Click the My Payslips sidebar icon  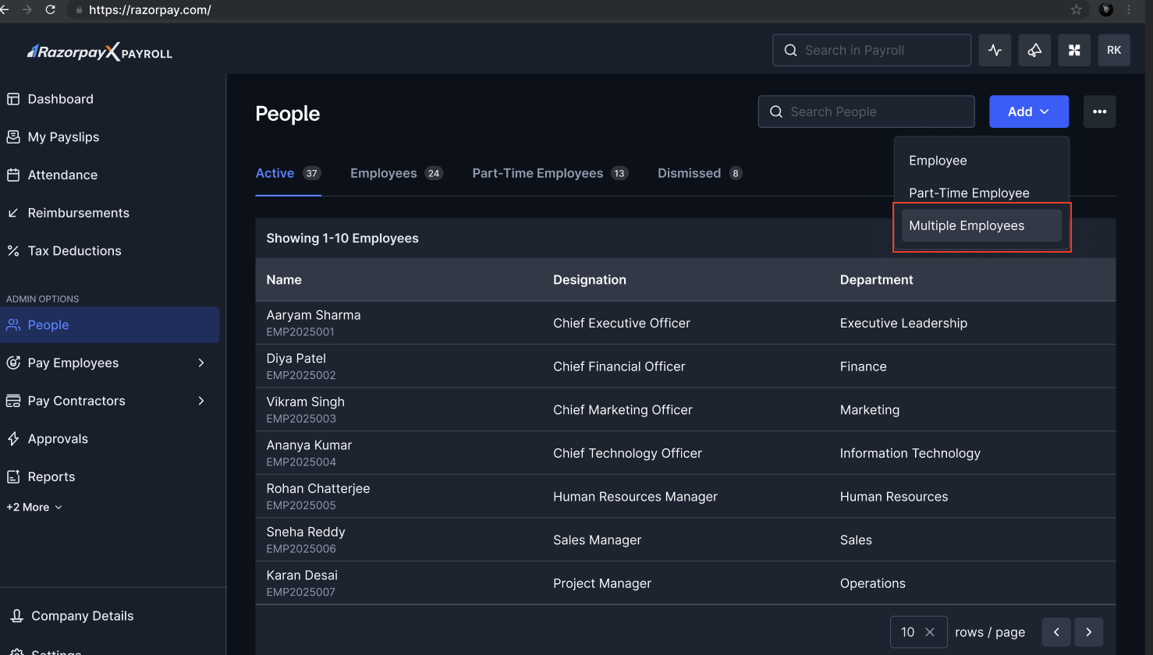[13, 136]
